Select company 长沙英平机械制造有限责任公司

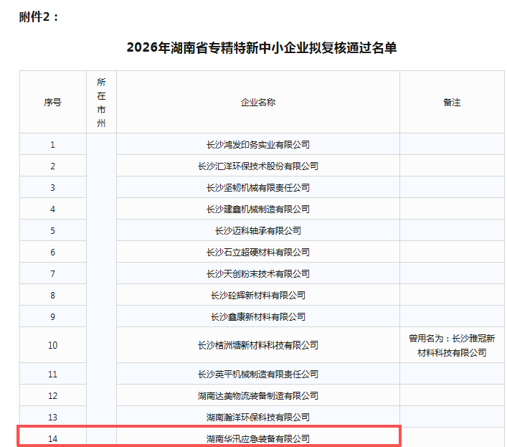pos(258,374)
